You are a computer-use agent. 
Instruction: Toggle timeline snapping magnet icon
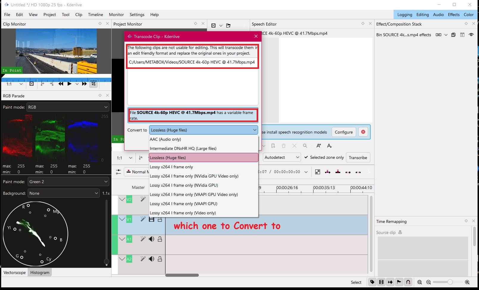(x=408, y=282)
